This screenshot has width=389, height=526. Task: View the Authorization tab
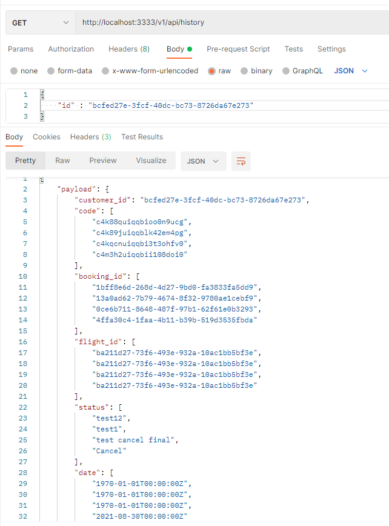point(71,49)
